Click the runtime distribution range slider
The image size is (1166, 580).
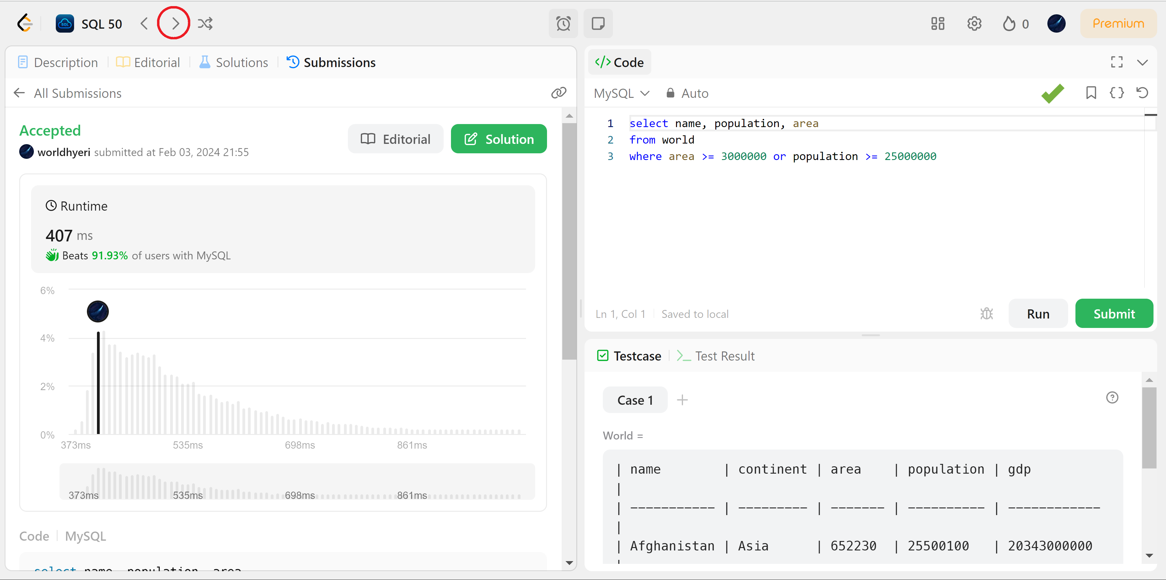[x=297, y=482]
